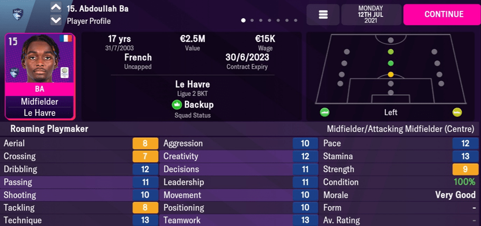Select the second page indicator dot

point(252,21)
